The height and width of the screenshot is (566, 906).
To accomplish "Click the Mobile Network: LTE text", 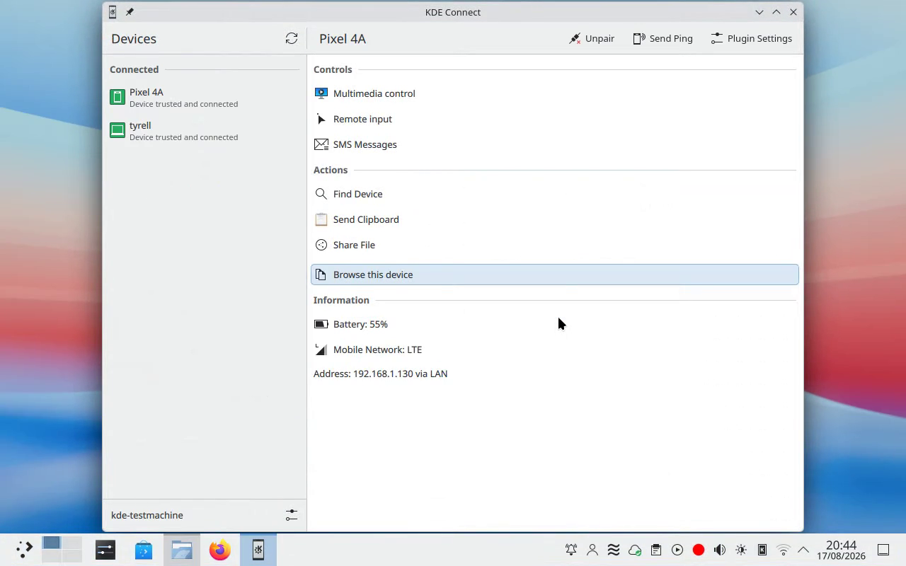I will coord(377,350).
